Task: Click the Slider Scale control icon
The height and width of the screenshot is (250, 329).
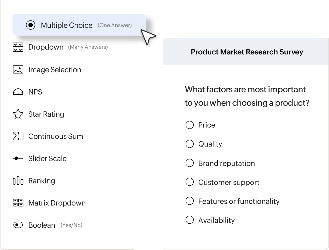Action: coord(18,158)
